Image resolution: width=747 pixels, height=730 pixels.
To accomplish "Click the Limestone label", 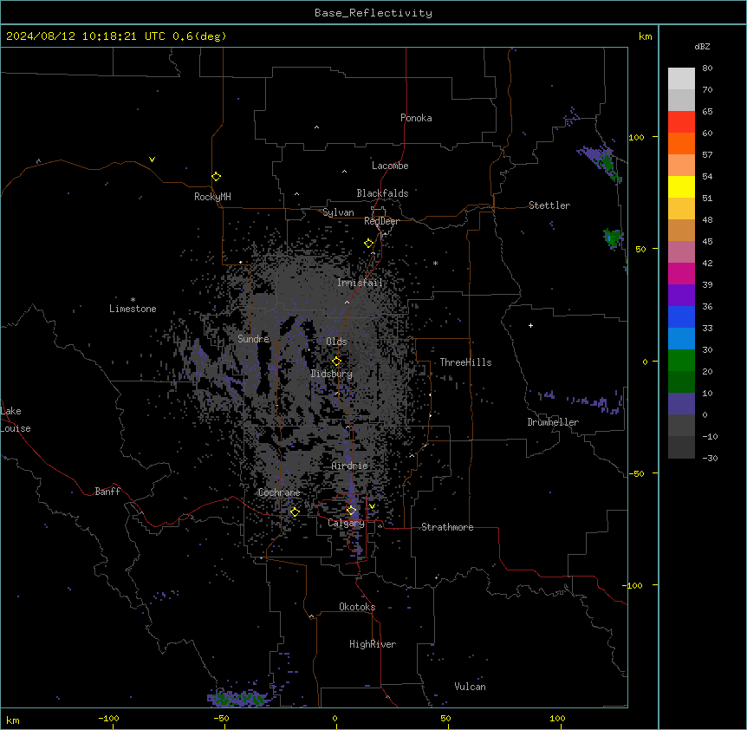I will (133, 309).
